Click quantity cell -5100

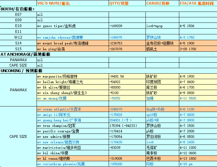pyautogui.click(x=127, y=93)
